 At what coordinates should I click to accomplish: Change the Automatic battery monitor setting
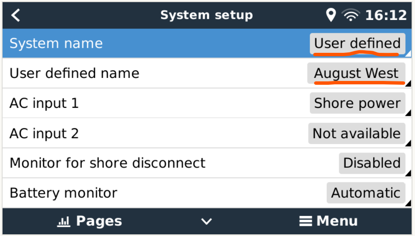click(366, 193)
